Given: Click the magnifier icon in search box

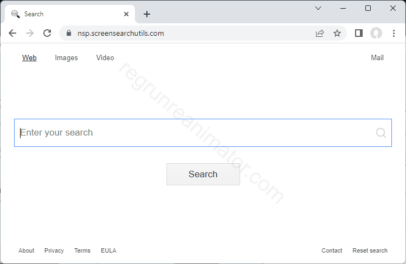Looking at the screenshot, I should tap(381, 133).
